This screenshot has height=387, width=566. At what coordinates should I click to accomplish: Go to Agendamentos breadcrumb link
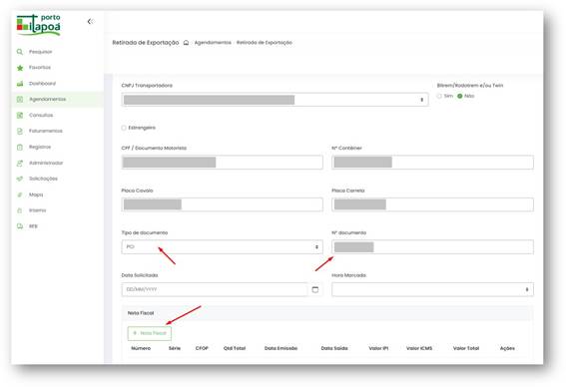[x=213, y=43]
